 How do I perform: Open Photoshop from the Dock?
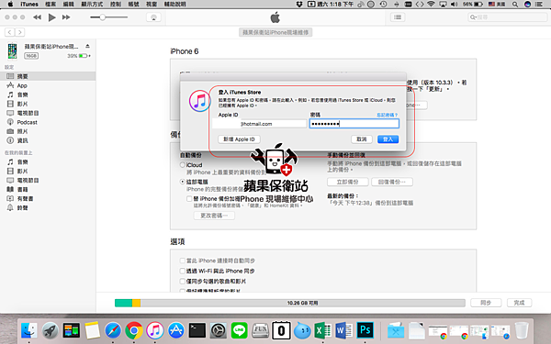(x=365, y=330)
